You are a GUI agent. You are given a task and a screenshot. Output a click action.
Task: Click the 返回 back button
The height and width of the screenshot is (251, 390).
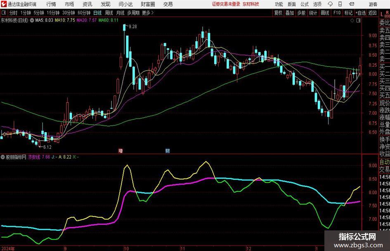372,13
